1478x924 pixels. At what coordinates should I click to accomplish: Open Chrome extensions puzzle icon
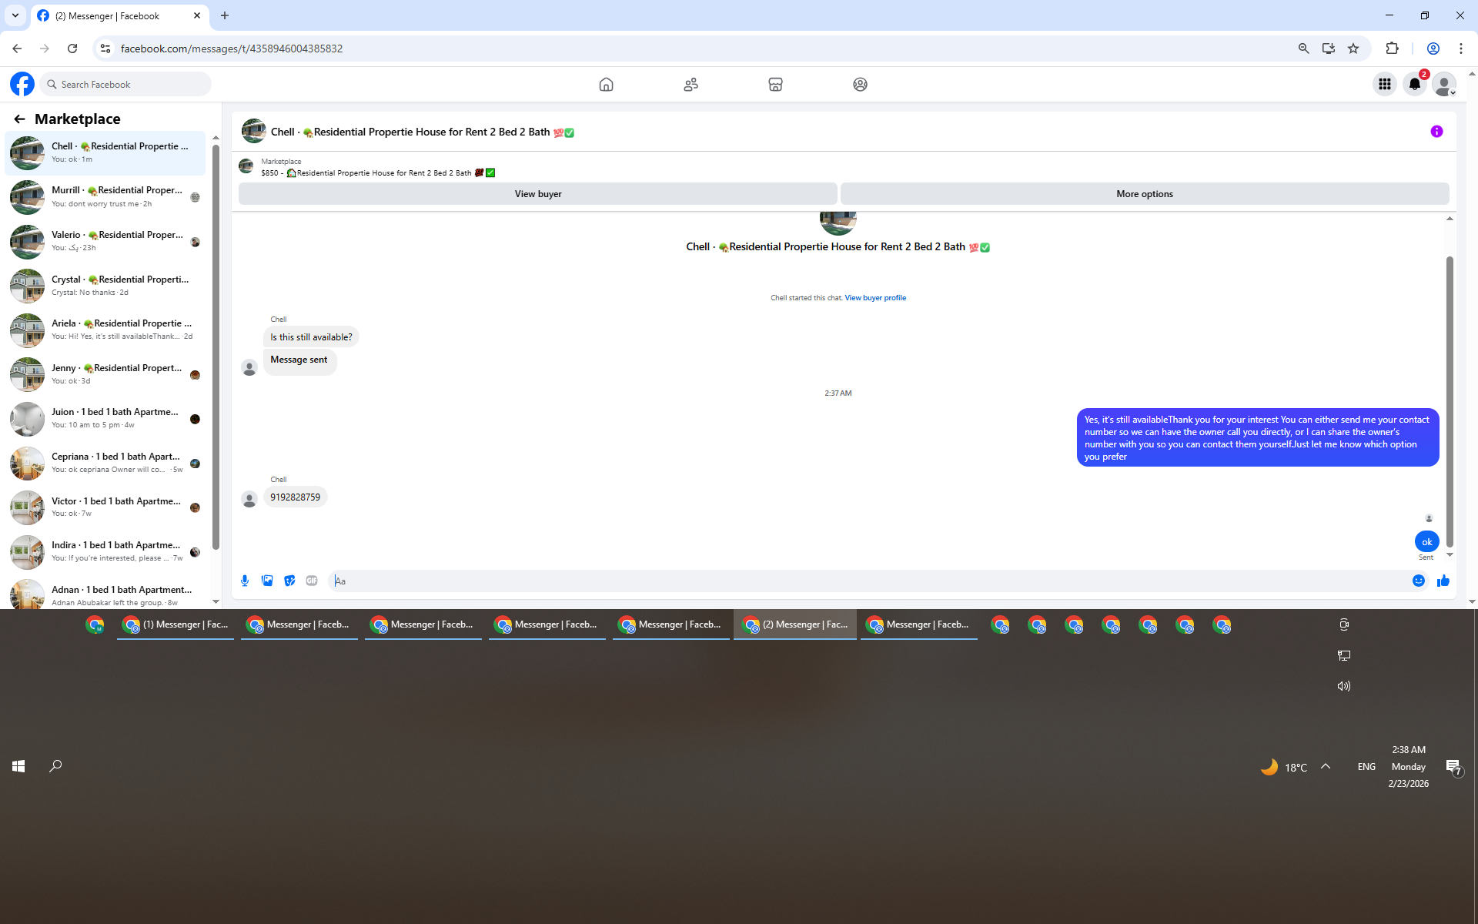1392,49
